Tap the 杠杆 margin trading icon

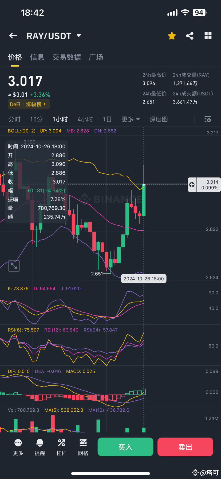(61, 447)
